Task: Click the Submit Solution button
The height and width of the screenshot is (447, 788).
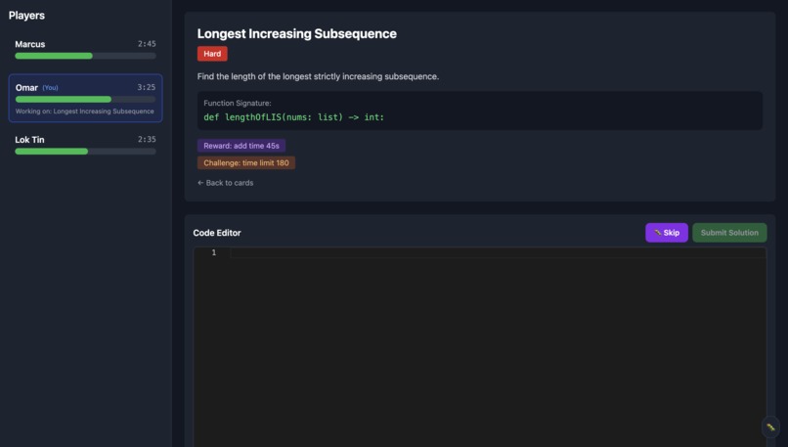Action: coord(729,233)
